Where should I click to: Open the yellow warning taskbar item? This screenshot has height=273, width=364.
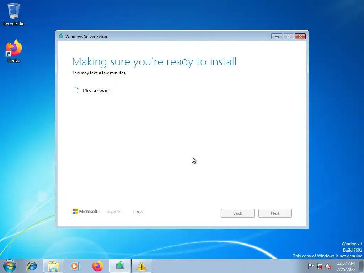(x=142, y=266)
